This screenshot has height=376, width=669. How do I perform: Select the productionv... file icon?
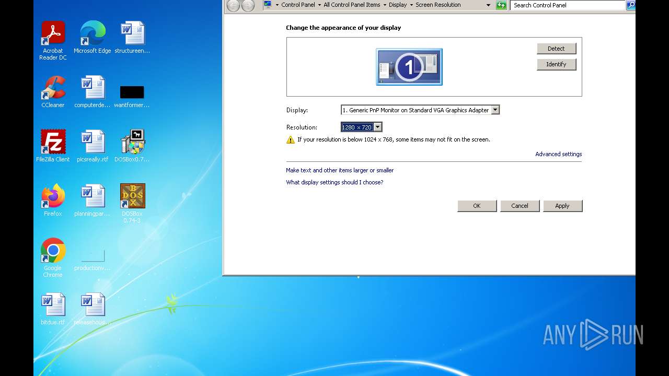pyautogui.click(x=93, y=259)
